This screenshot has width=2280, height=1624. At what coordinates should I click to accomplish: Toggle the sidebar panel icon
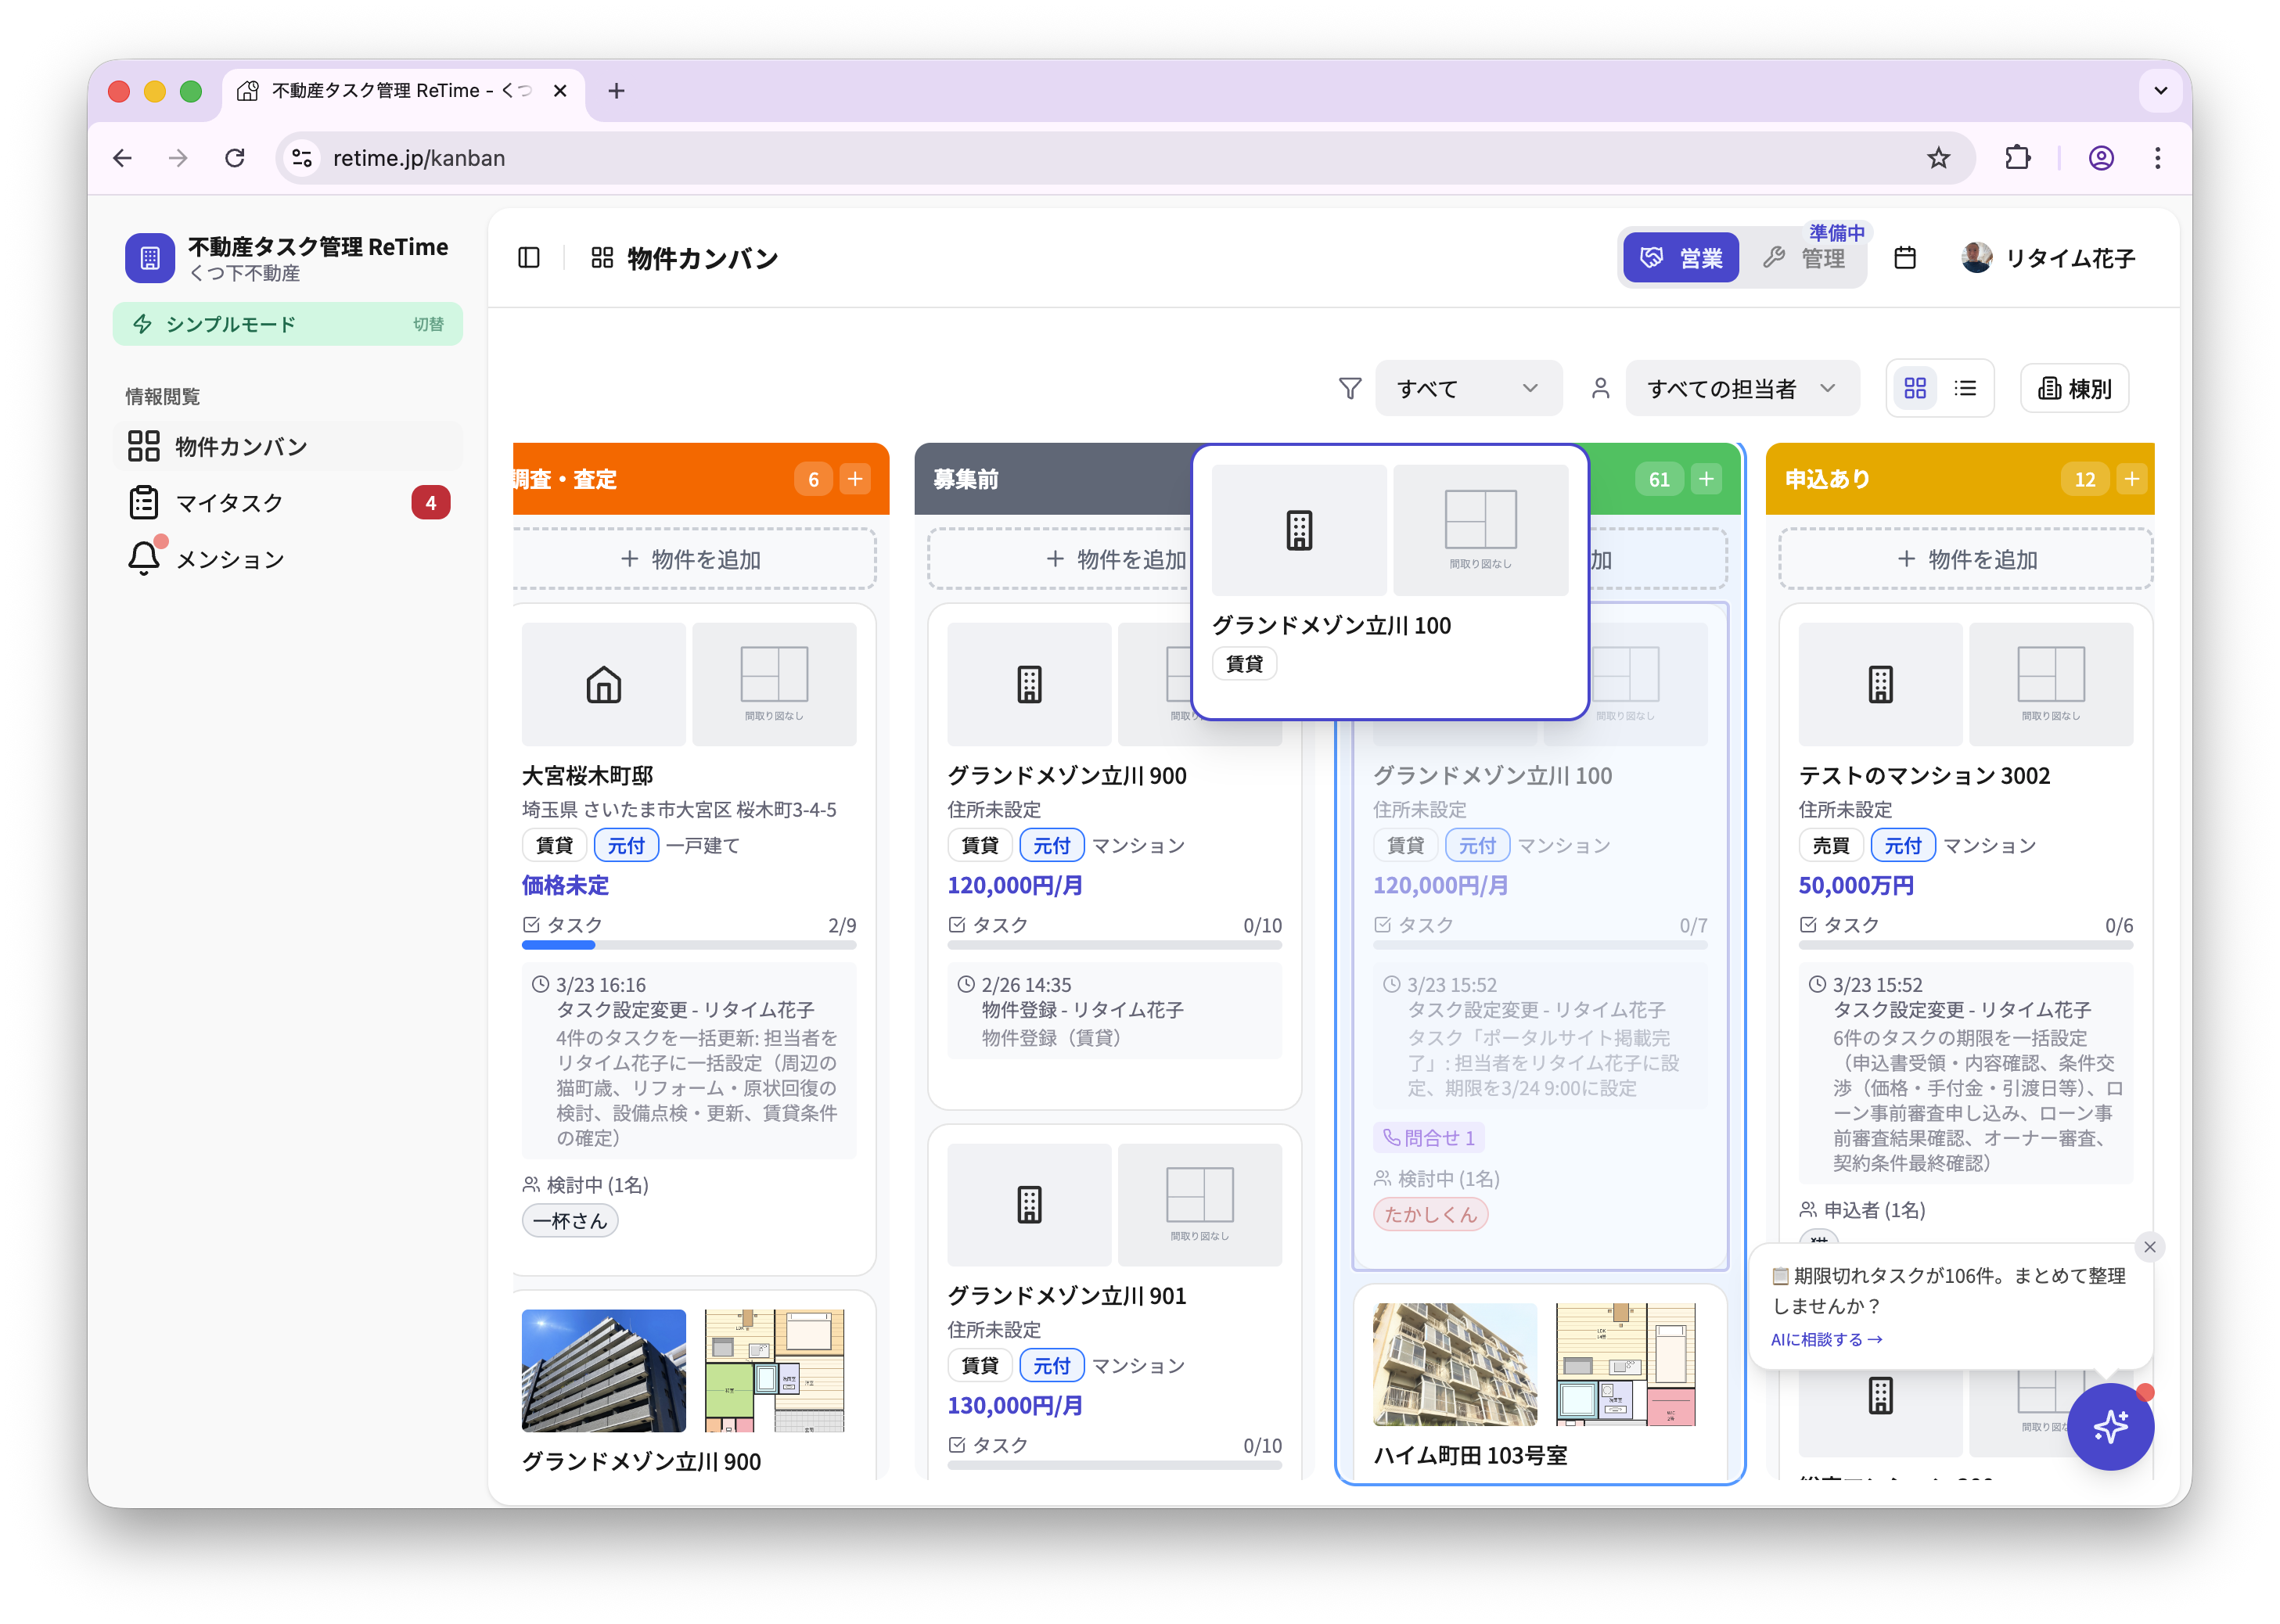(x=529, y=258)
